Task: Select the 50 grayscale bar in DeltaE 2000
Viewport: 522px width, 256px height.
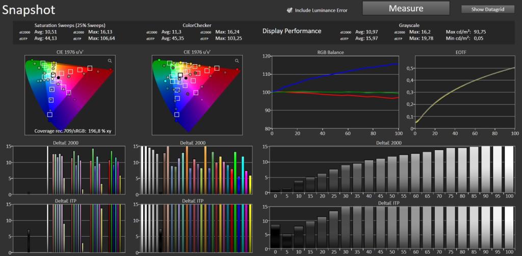Action: click(392, 175)
